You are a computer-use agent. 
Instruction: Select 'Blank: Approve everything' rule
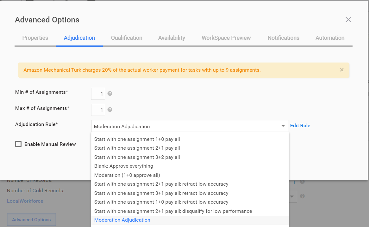pos(190,166)
